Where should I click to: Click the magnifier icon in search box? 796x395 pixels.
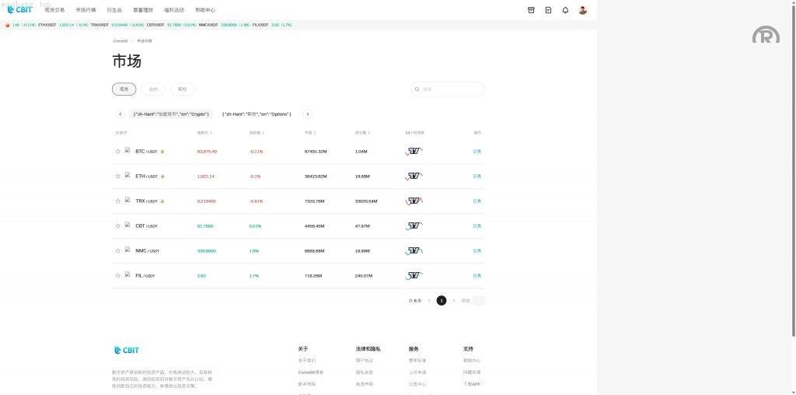(417, 89)
